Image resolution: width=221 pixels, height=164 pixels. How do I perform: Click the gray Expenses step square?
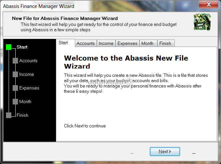pos(15,88)
